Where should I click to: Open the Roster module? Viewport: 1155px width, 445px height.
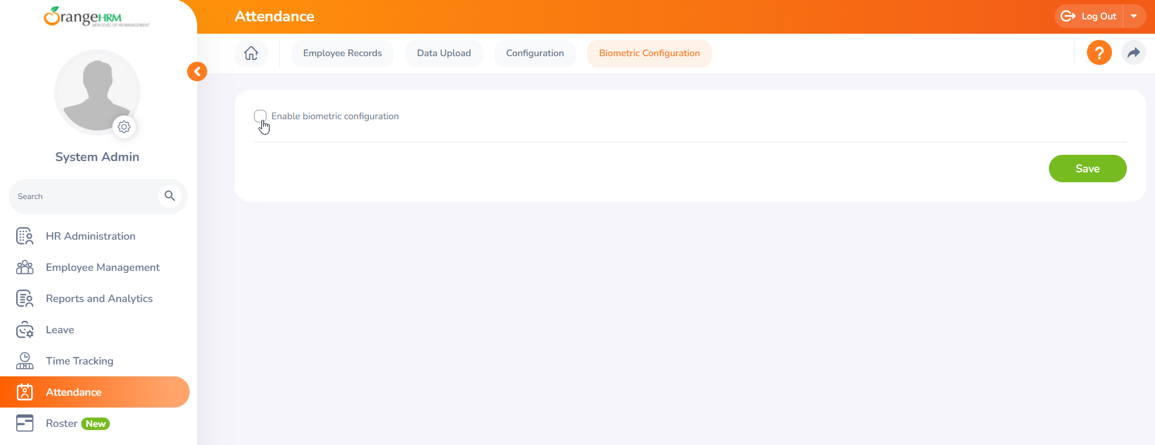(62, 423)
